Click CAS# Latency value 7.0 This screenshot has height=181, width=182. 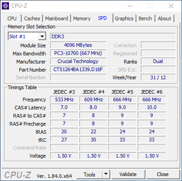point(64,108)
